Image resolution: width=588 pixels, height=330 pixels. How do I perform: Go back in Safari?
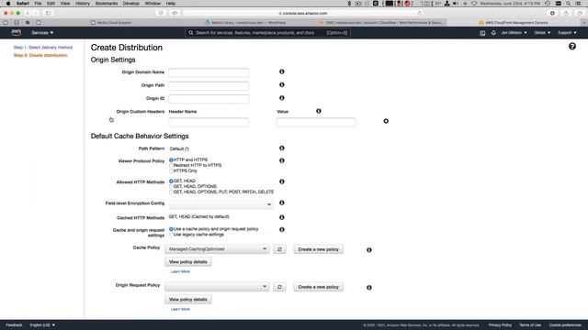coord(28,13)
